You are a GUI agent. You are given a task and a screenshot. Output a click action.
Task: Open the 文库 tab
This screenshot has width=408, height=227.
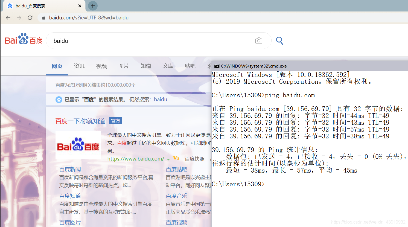168,66
